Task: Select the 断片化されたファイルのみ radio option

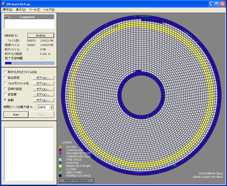Action: (5, 72)
